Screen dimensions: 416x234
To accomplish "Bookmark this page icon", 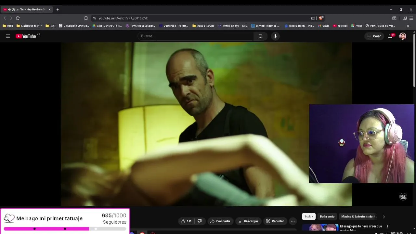I will [x=86, y=18].
